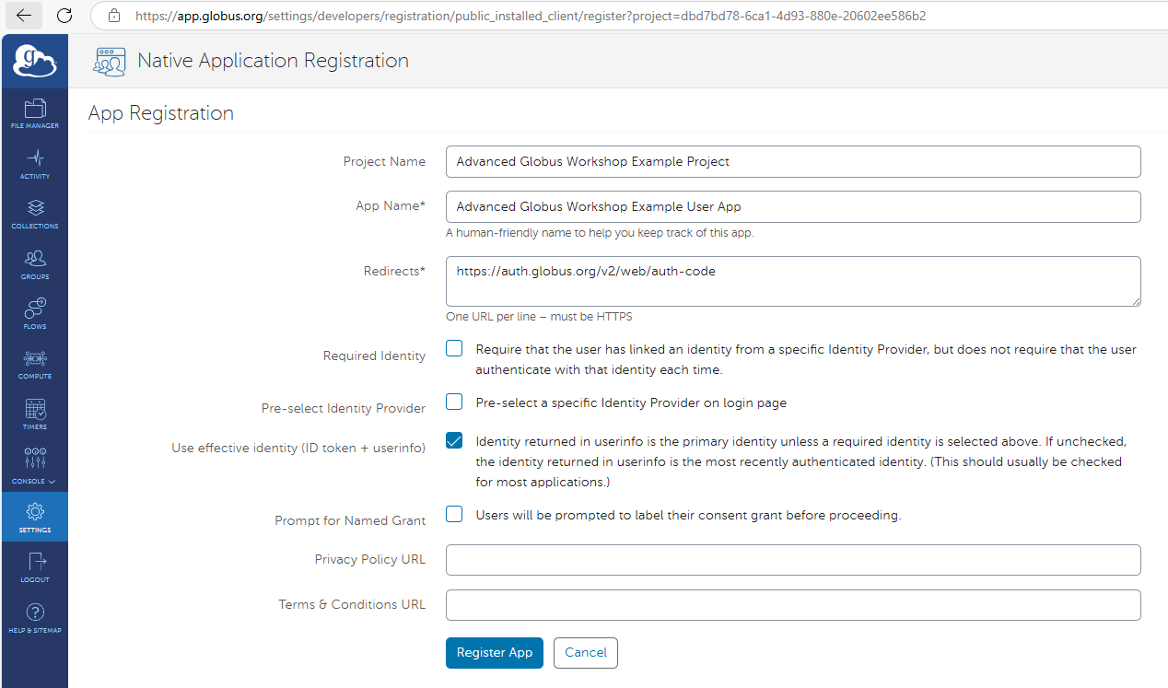Focus the Terms & Conditions URL field
Viewport: 1168px width, 688px height.
[792, 605]
